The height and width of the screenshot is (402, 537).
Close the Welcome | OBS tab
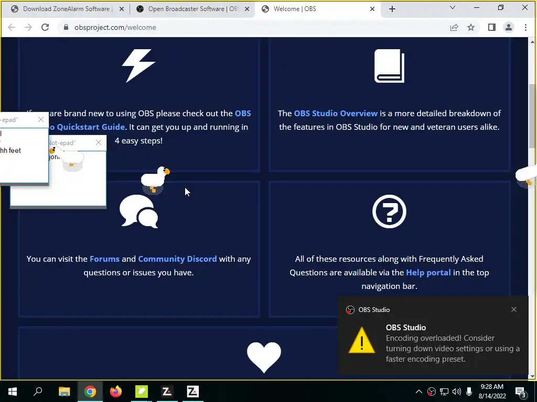[x=372, y=9]
